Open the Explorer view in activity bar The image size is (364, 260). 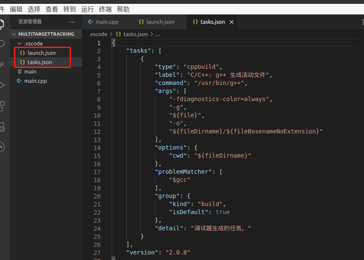tap(2, 24)
